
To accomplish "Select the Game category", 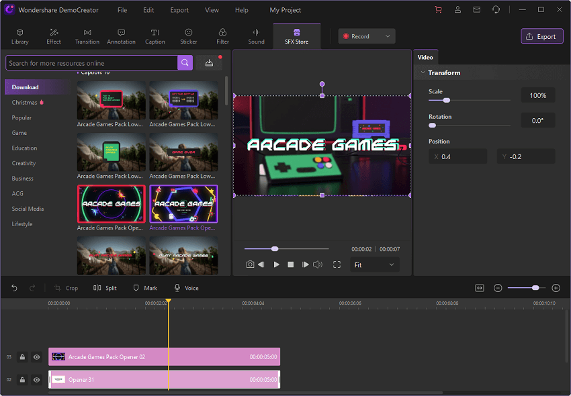I will [x=19, y=133].
